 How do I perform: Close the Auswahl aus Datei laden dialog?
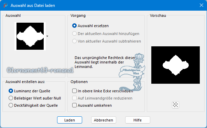pos(201,5)
